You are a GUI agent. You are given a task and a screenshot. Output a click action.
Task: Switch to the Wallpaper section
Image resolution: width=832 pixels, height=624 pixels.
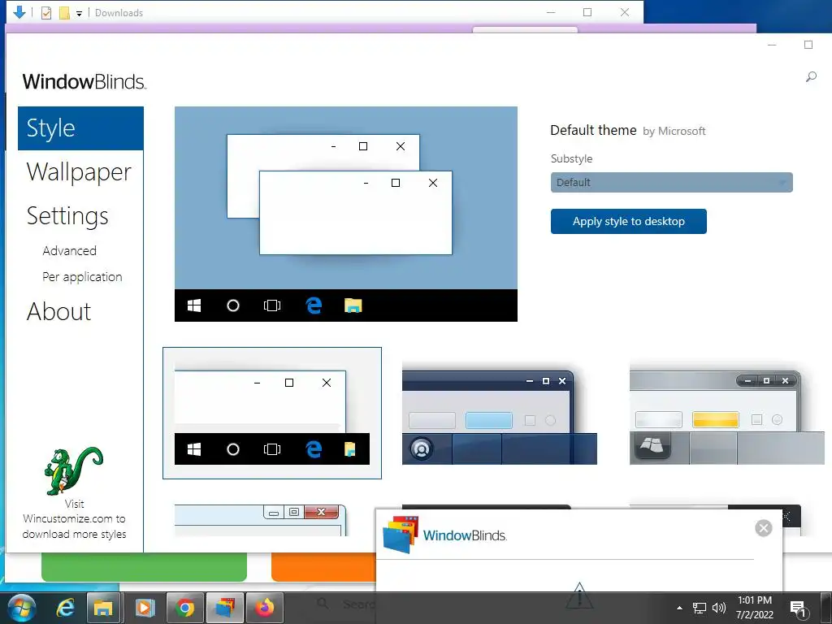coord(79,172)
